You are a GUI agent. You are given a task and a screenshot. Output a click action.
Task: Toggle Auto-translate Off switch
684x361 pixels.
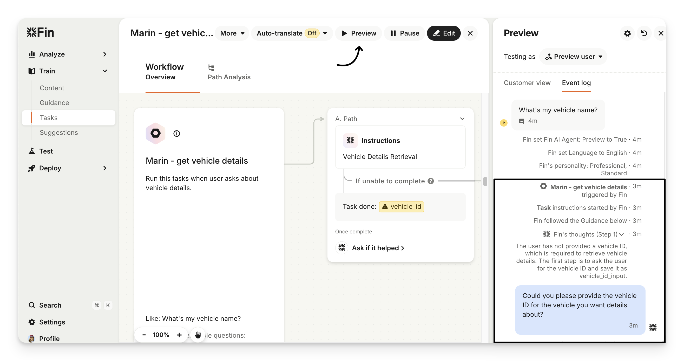click(x=312, y=33)
